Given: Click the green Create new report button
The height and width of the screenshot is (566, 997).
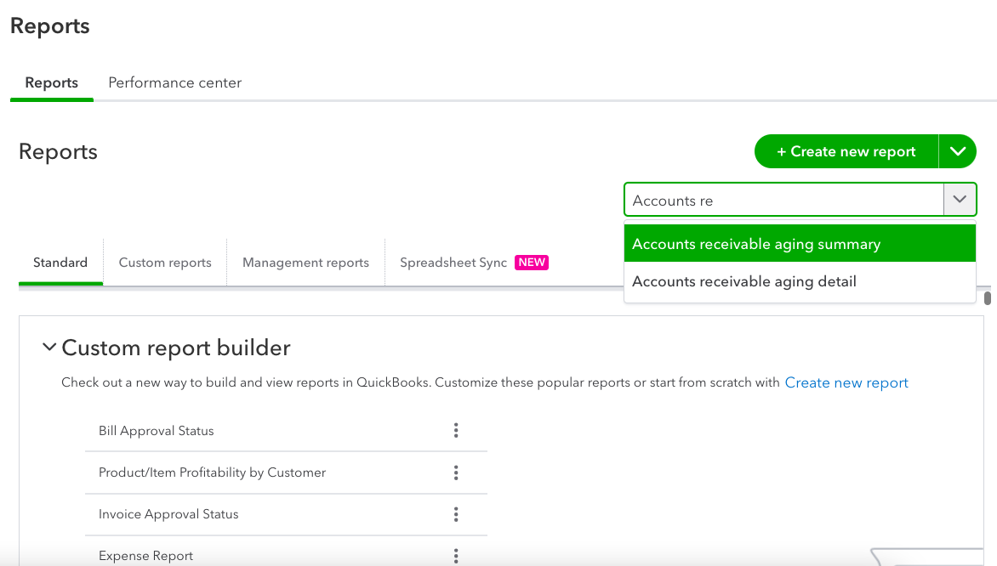Looking at the screenshot, I should tap(846, 151).
